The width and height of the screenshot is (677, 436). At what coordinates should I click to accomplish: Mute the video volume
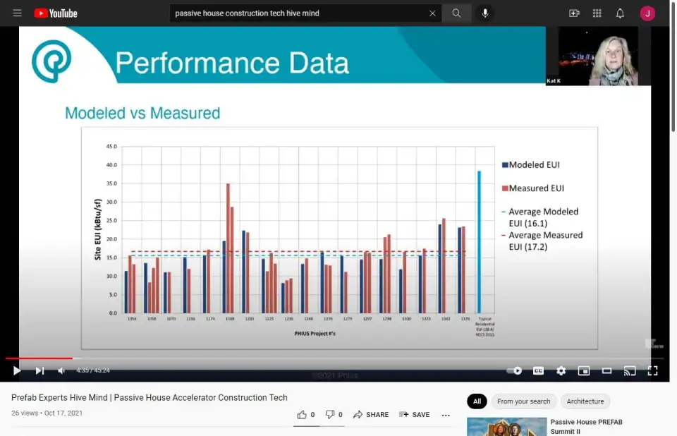[62, 370]
